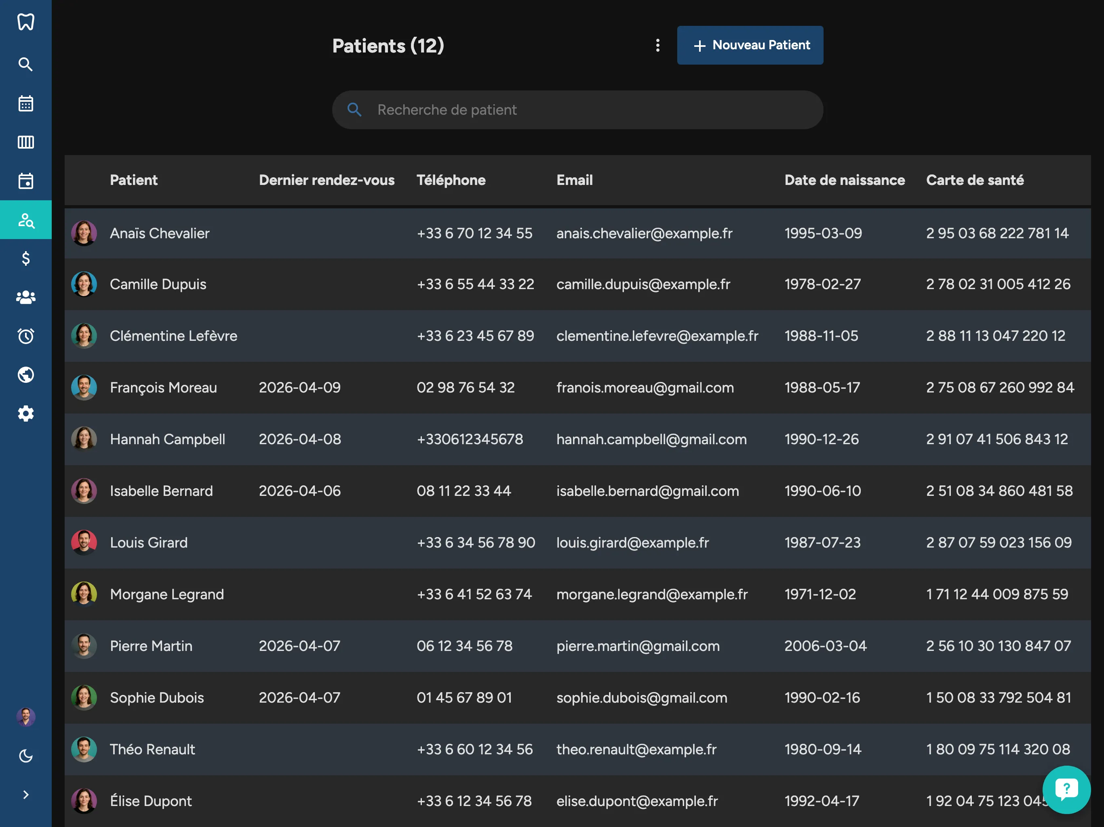Open the column board view icon
Screen dimensions: 1104x827
point(25,142)
